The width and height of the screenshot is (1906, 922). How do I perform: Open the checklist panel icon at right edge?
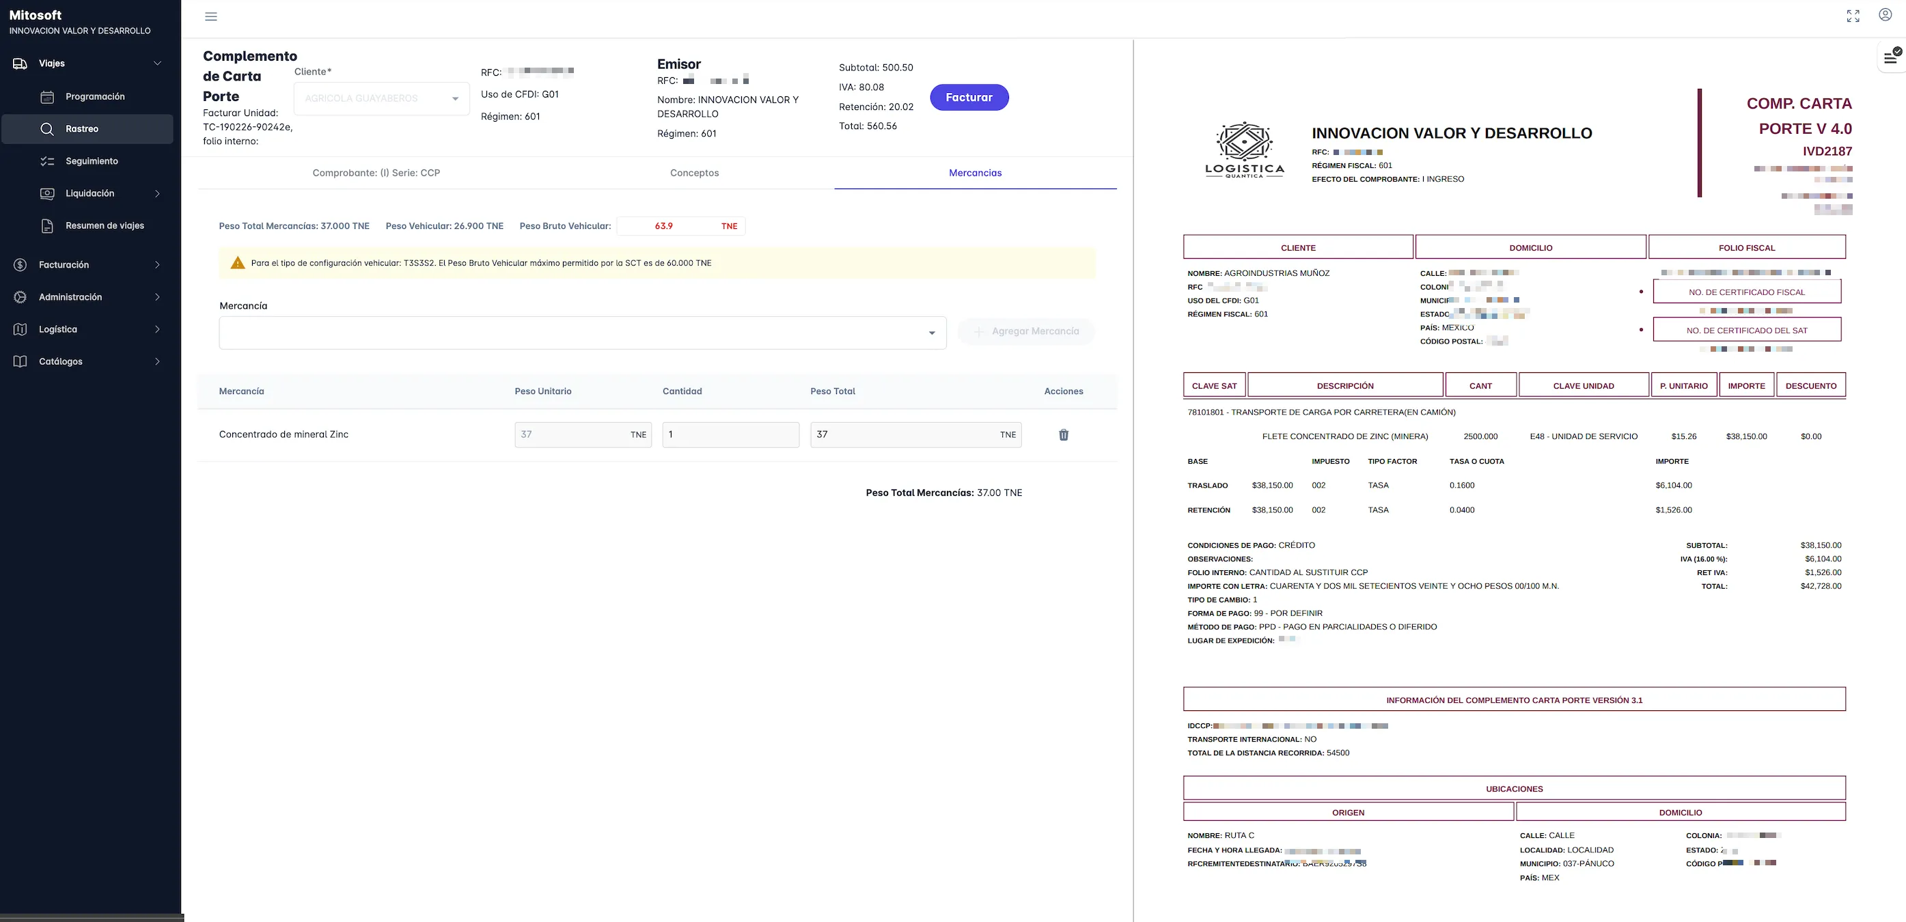point(1892,57)
